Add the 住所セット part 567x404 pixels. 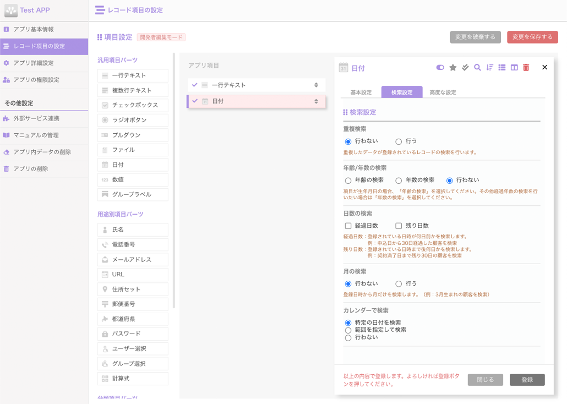pyautogui.click(x=133, y=290)
